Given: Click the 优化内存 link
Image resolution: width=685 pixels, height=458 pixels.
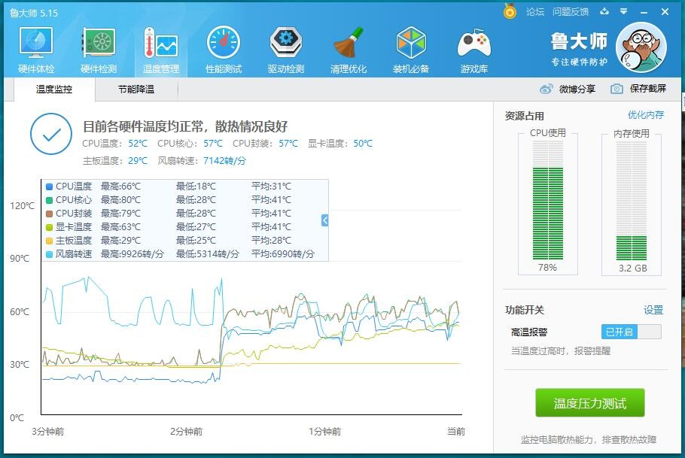Looking at the screenshot, I should [646, 115].
